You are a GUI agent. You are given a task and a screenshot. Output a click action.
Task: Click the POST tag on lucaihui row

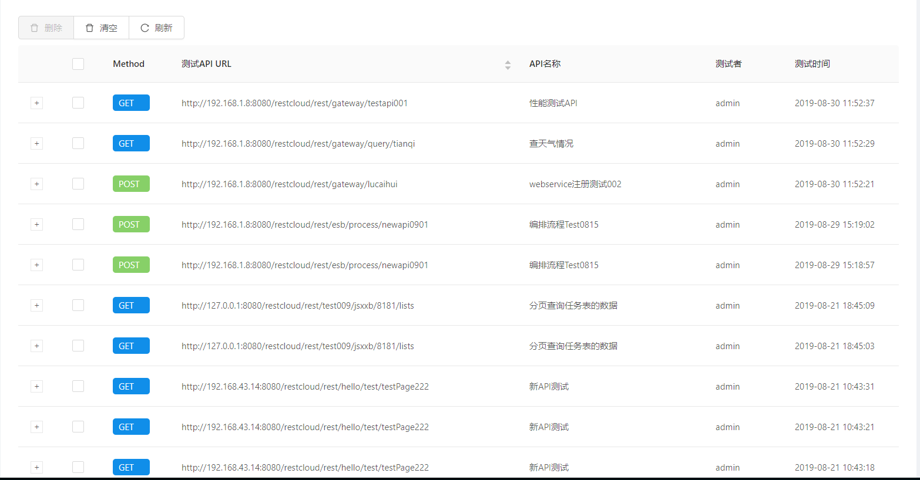[131, 184]
